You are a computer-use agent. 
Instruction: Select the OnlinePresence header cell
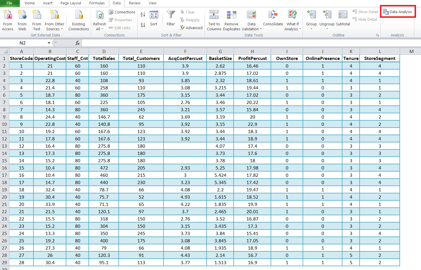click(323, 58)
